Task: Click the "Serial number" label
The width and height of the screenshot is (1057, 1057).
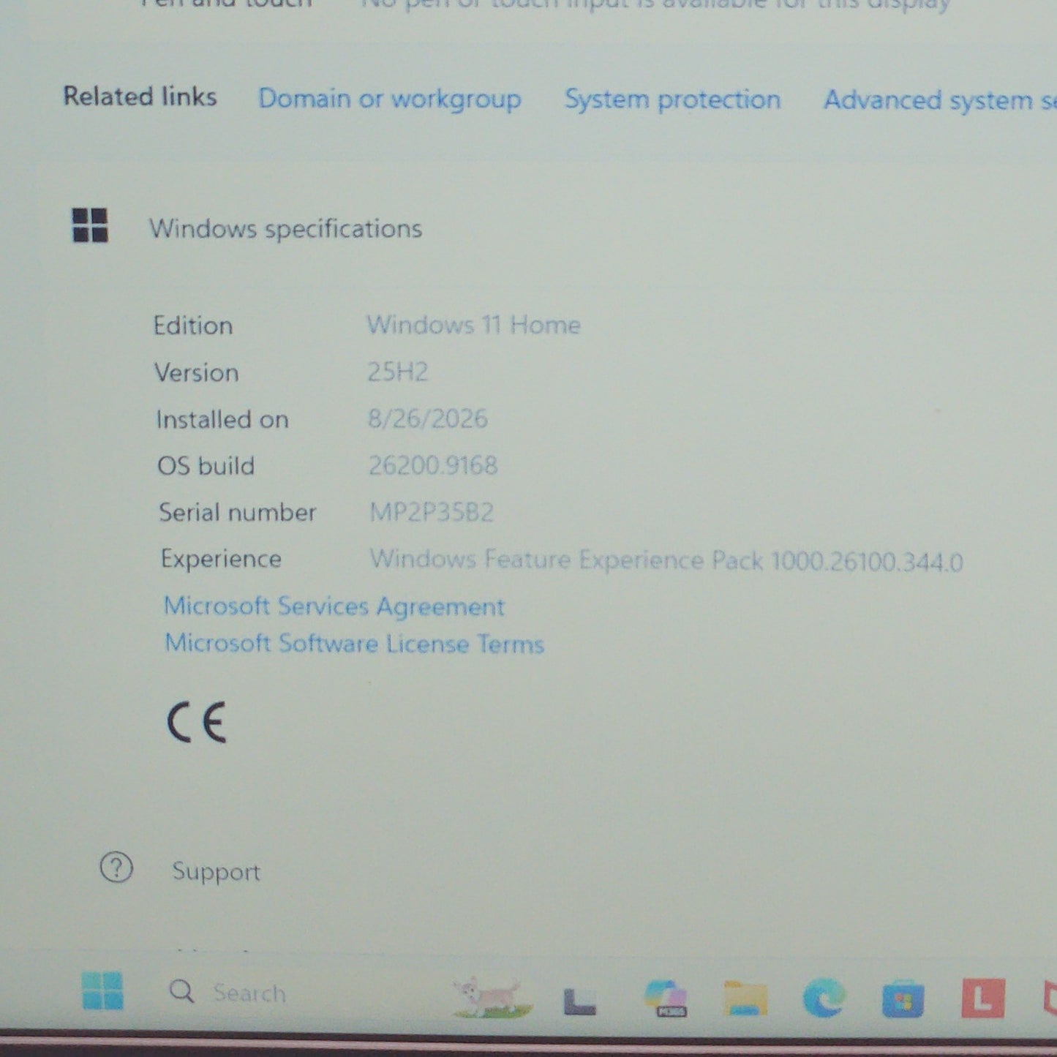Action: [238, 512]
